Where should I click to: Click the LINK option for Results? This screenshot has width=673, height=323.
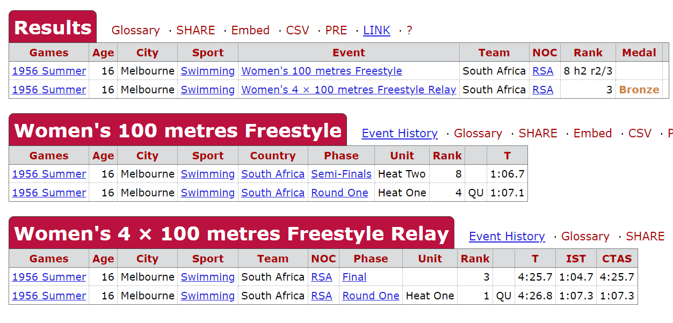point(377,31)
